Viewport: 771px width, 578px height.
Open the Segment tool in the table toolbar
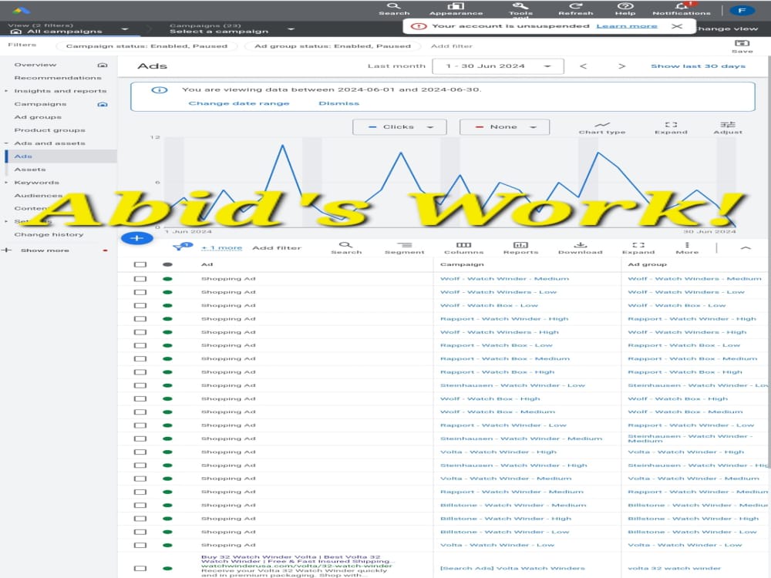coord(404,247)
